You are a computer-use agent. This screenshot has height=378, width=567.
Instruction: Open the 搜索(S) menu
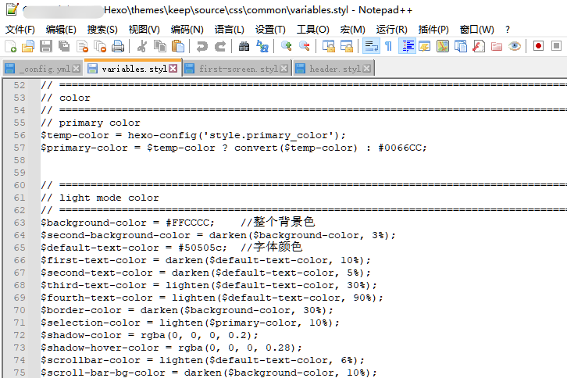pyautogui.click(x=102, y=30)
